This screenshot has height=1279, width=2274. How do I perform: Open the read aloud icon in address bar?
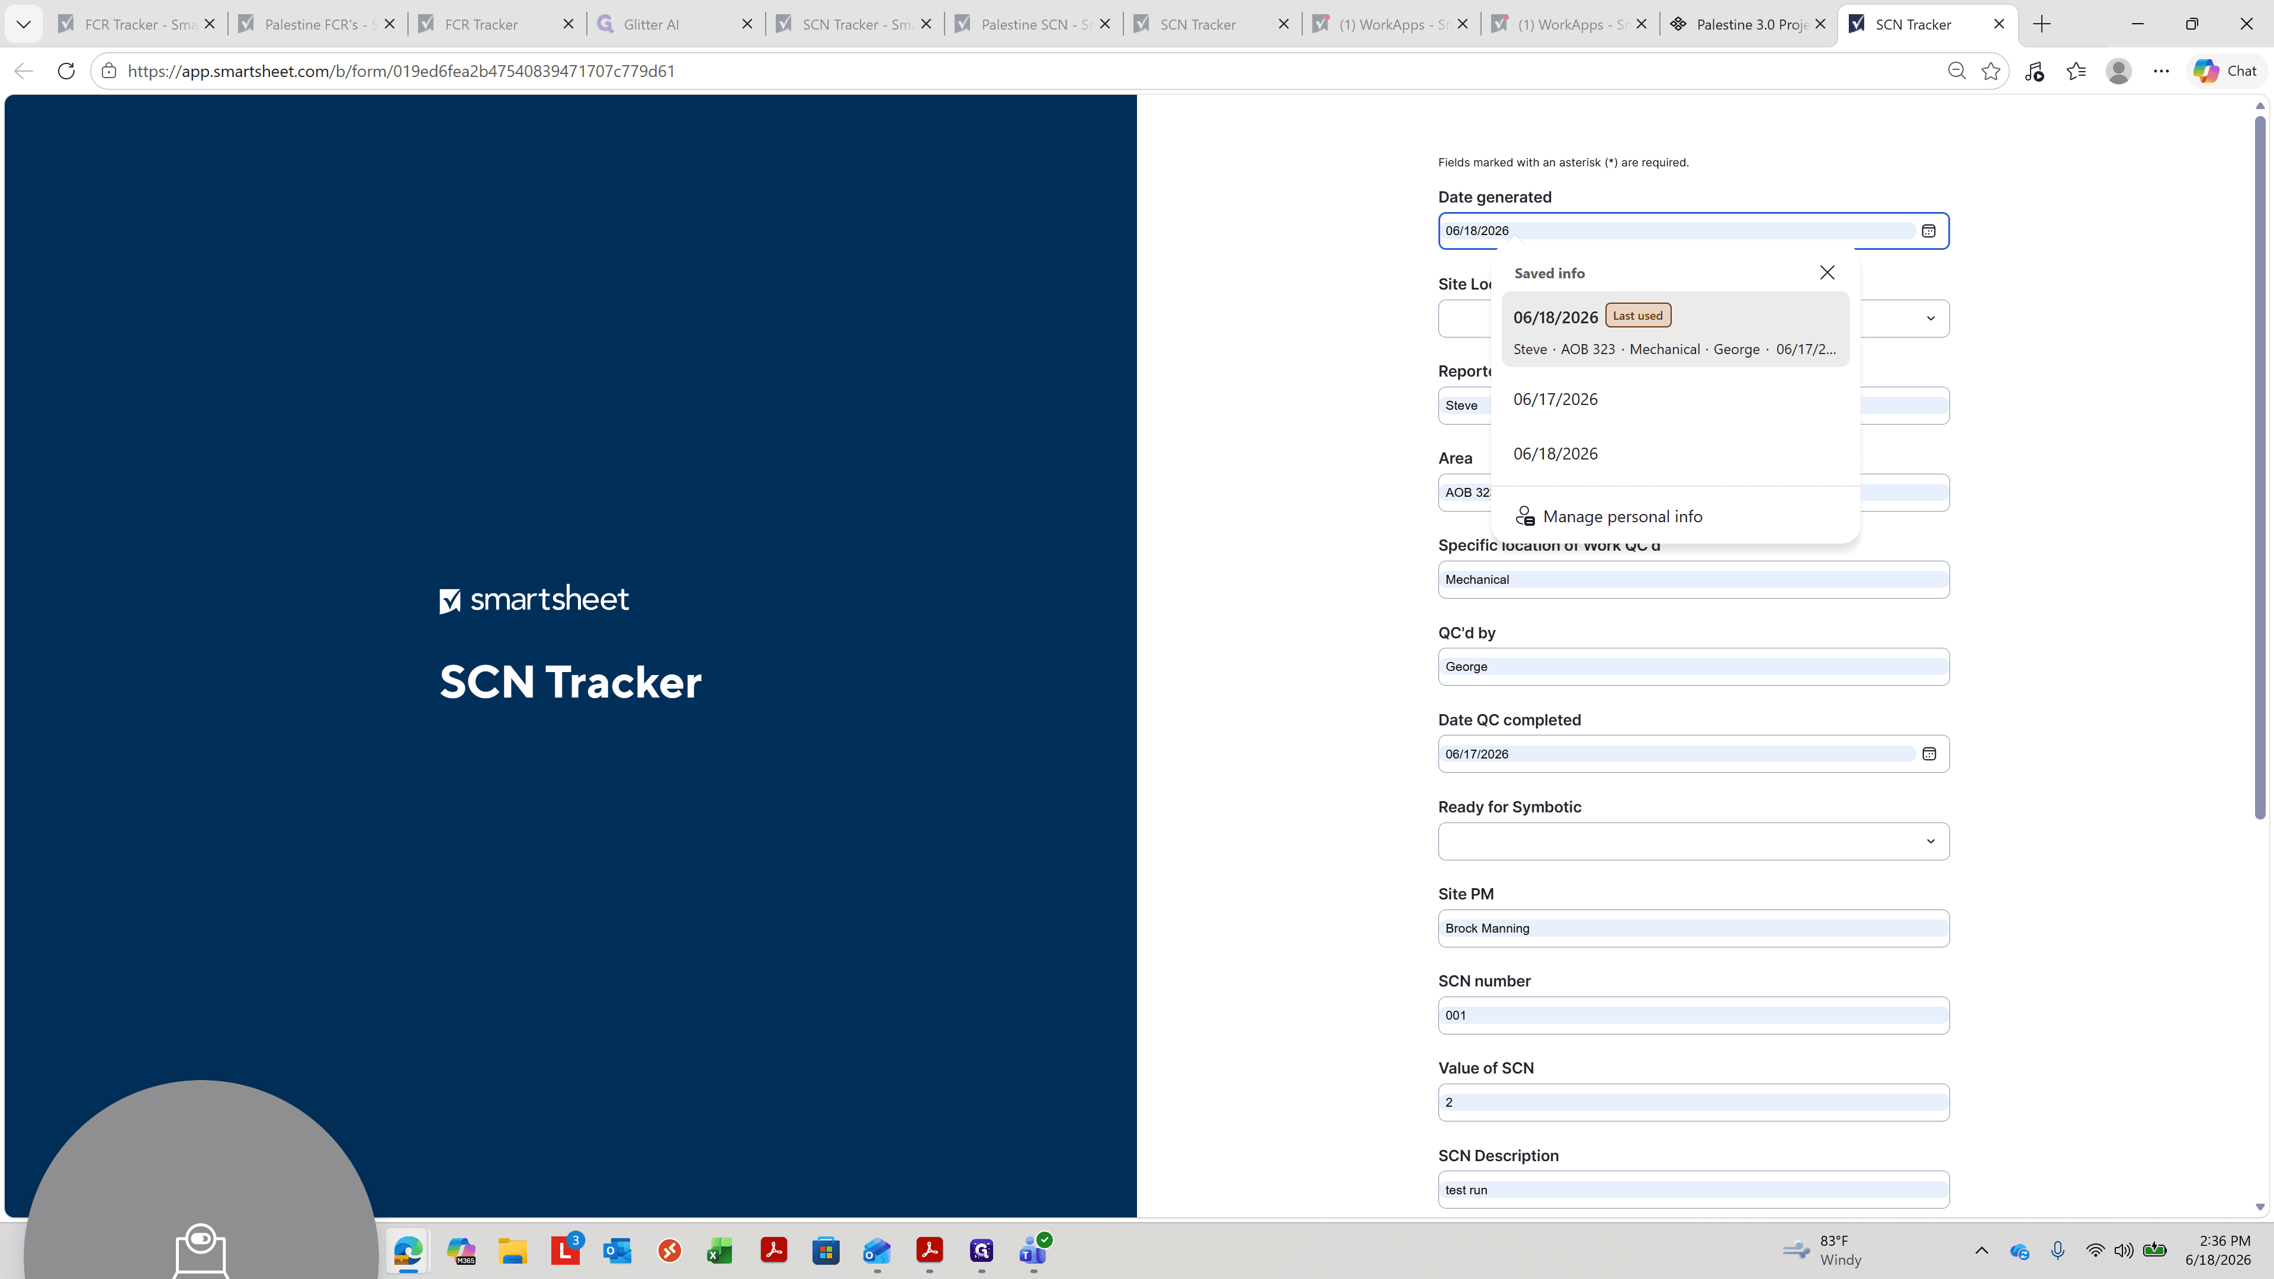(2034, 70)
